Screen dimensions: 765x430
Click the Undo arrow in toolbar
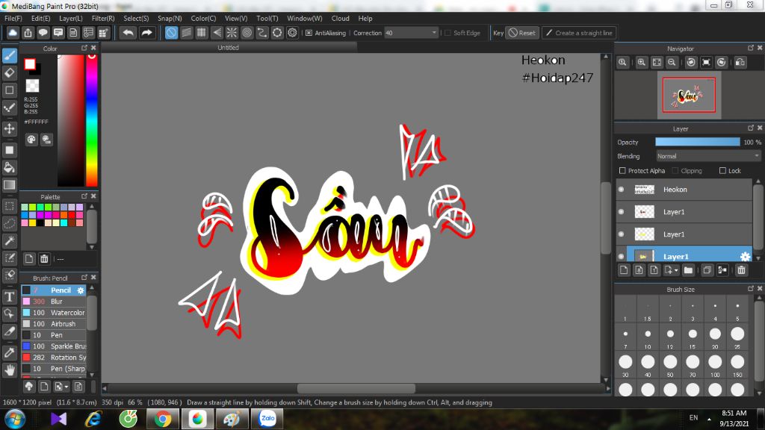128,33
